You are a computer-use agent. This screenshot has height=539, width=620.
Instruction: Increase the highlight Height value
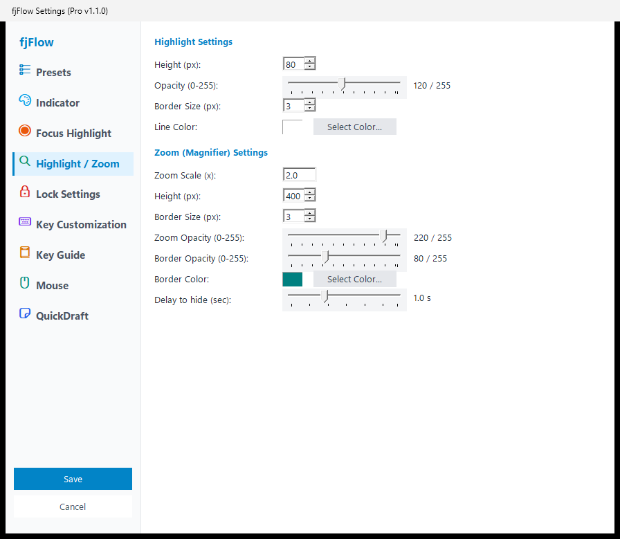coord(309,61)
